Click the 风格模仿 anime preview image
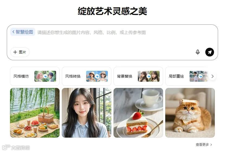The image size is (227, 152). pos(45,76)
